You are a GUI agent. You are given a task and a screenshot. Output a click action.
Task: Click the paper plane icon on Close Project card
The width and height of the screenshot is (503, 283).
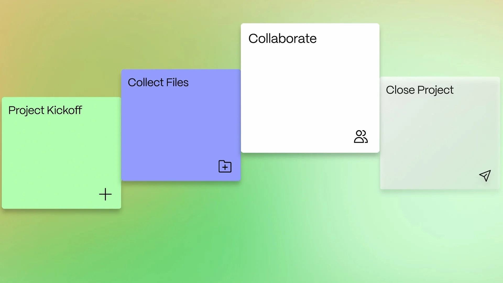[x=485, y=176]
